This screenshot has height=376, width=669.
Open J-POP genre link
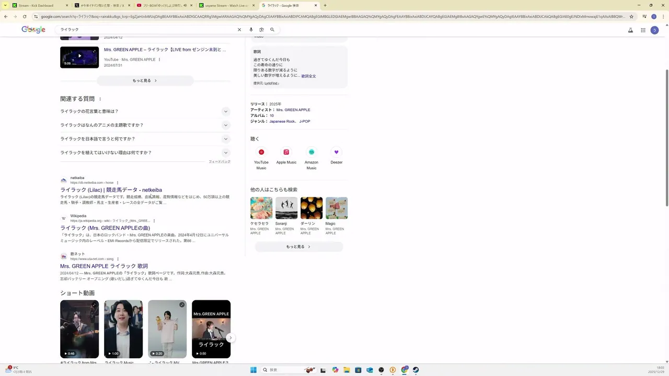point(305,122)
